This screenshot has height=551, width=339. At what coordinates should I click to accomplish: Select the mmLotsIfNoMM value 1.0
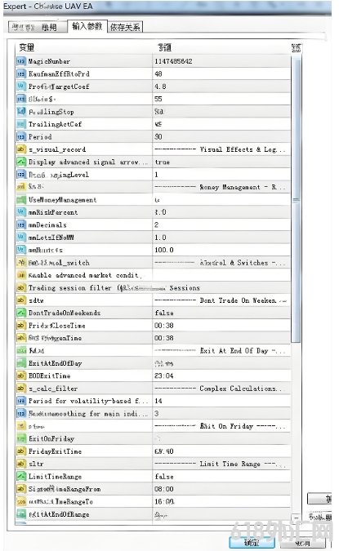(x=160, y=238)
